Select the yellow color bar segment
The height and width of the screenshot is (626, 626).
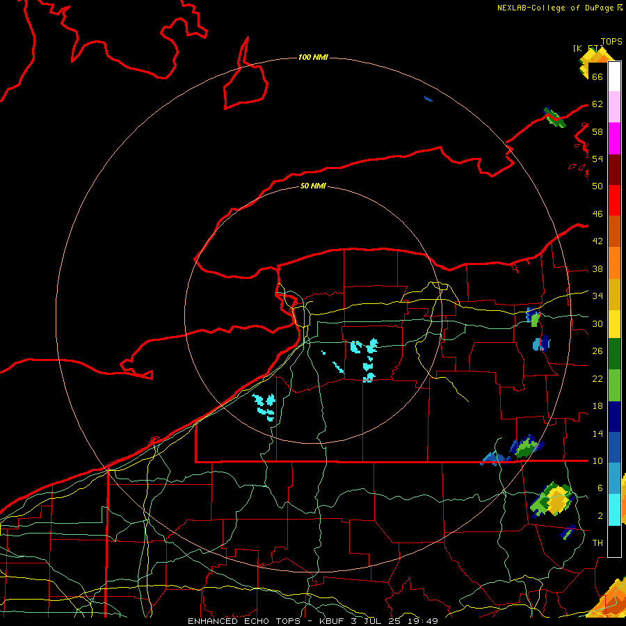[x=614, y=323]
